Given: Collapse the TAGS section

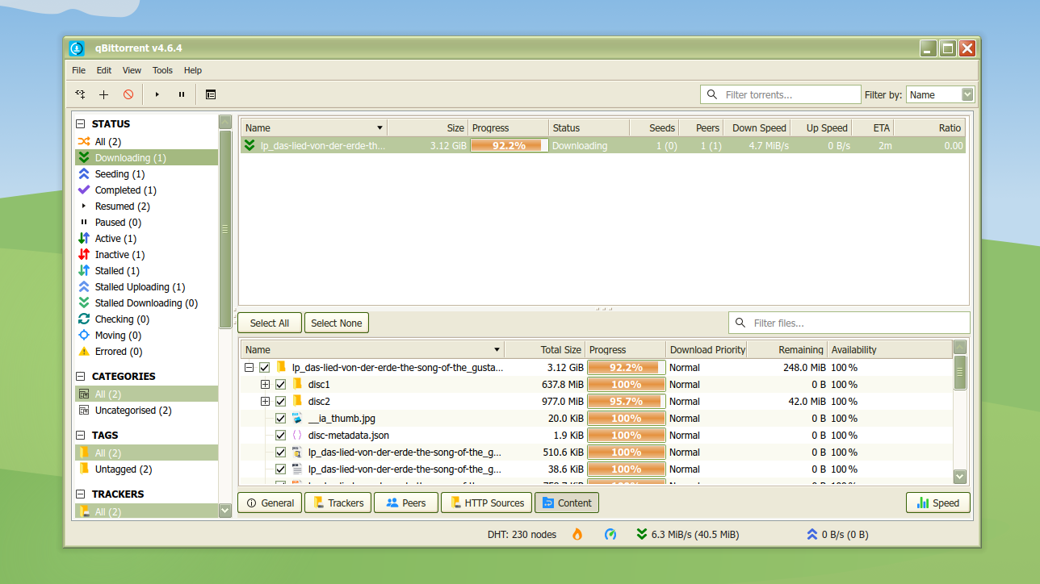Looking at the screenshot, I should (81, 436).
